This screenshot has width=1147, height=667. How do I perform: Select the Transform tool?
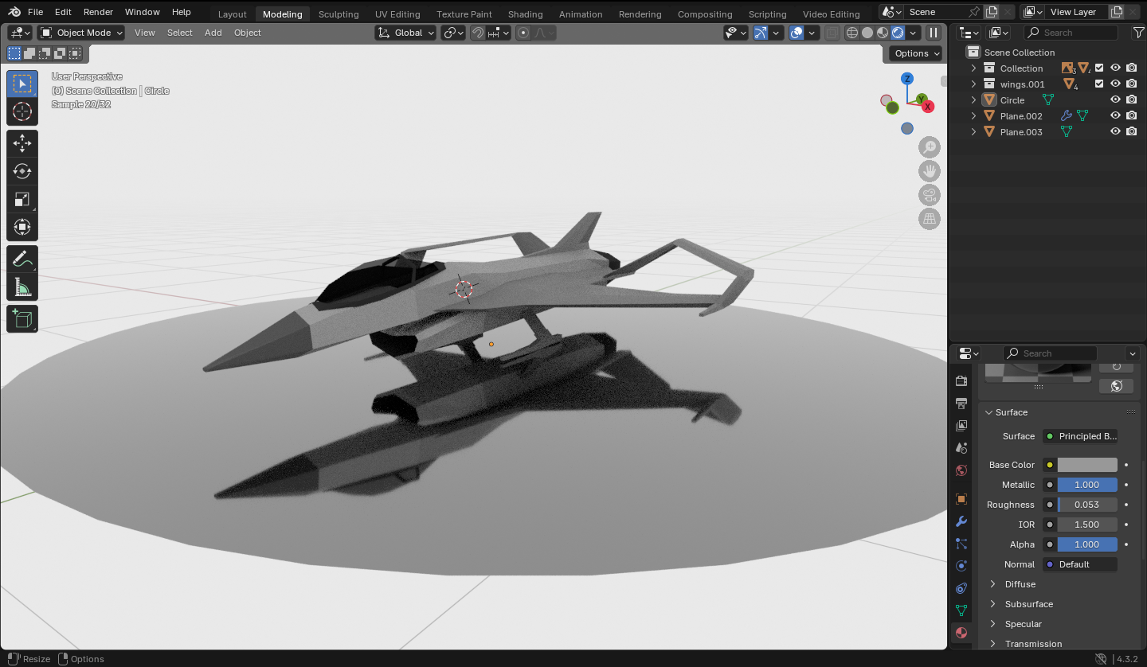(22, 227)
